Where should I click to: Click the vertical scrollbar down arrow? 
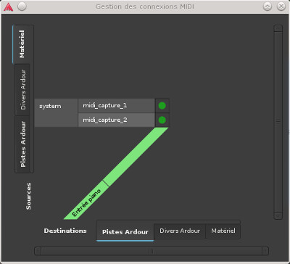click(x=278, y=215)
